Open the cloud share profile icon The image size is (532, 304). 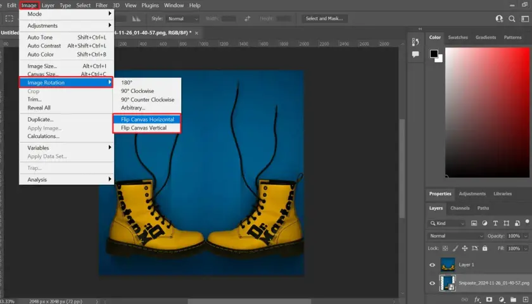[x=499, y=18]
